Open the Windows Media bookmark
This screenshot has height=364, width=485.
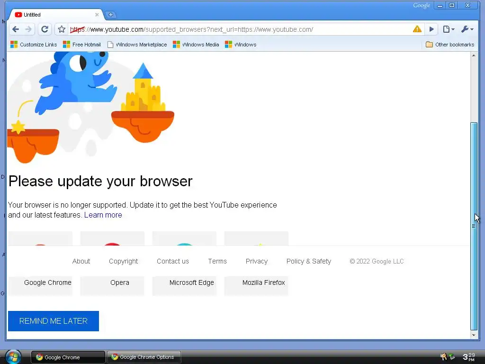coord(196,45)
